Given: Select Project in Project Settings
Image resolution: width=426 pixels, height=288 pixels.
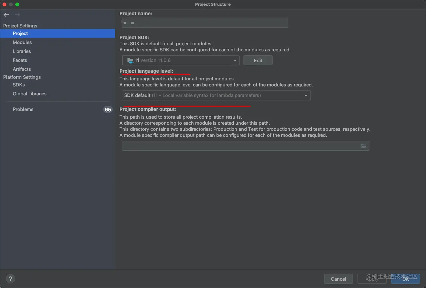Looking at the screenshot, I should pos(57,33).
